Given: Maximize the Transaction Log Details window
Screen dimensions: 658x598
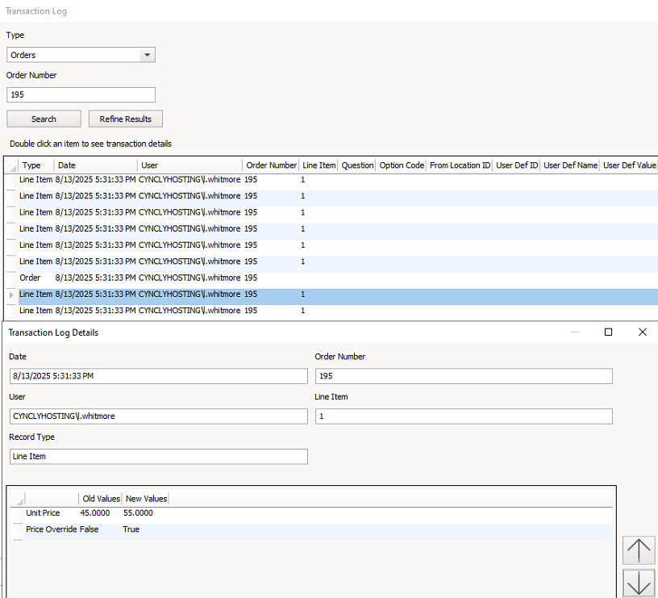Looking at the screenshot, I should point(609,332).
